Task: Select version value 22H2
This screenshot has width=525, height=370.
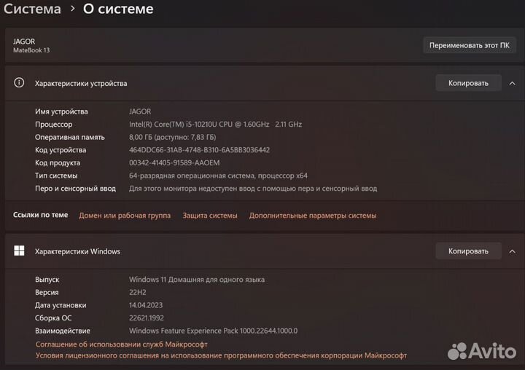Action: [138, 292]
